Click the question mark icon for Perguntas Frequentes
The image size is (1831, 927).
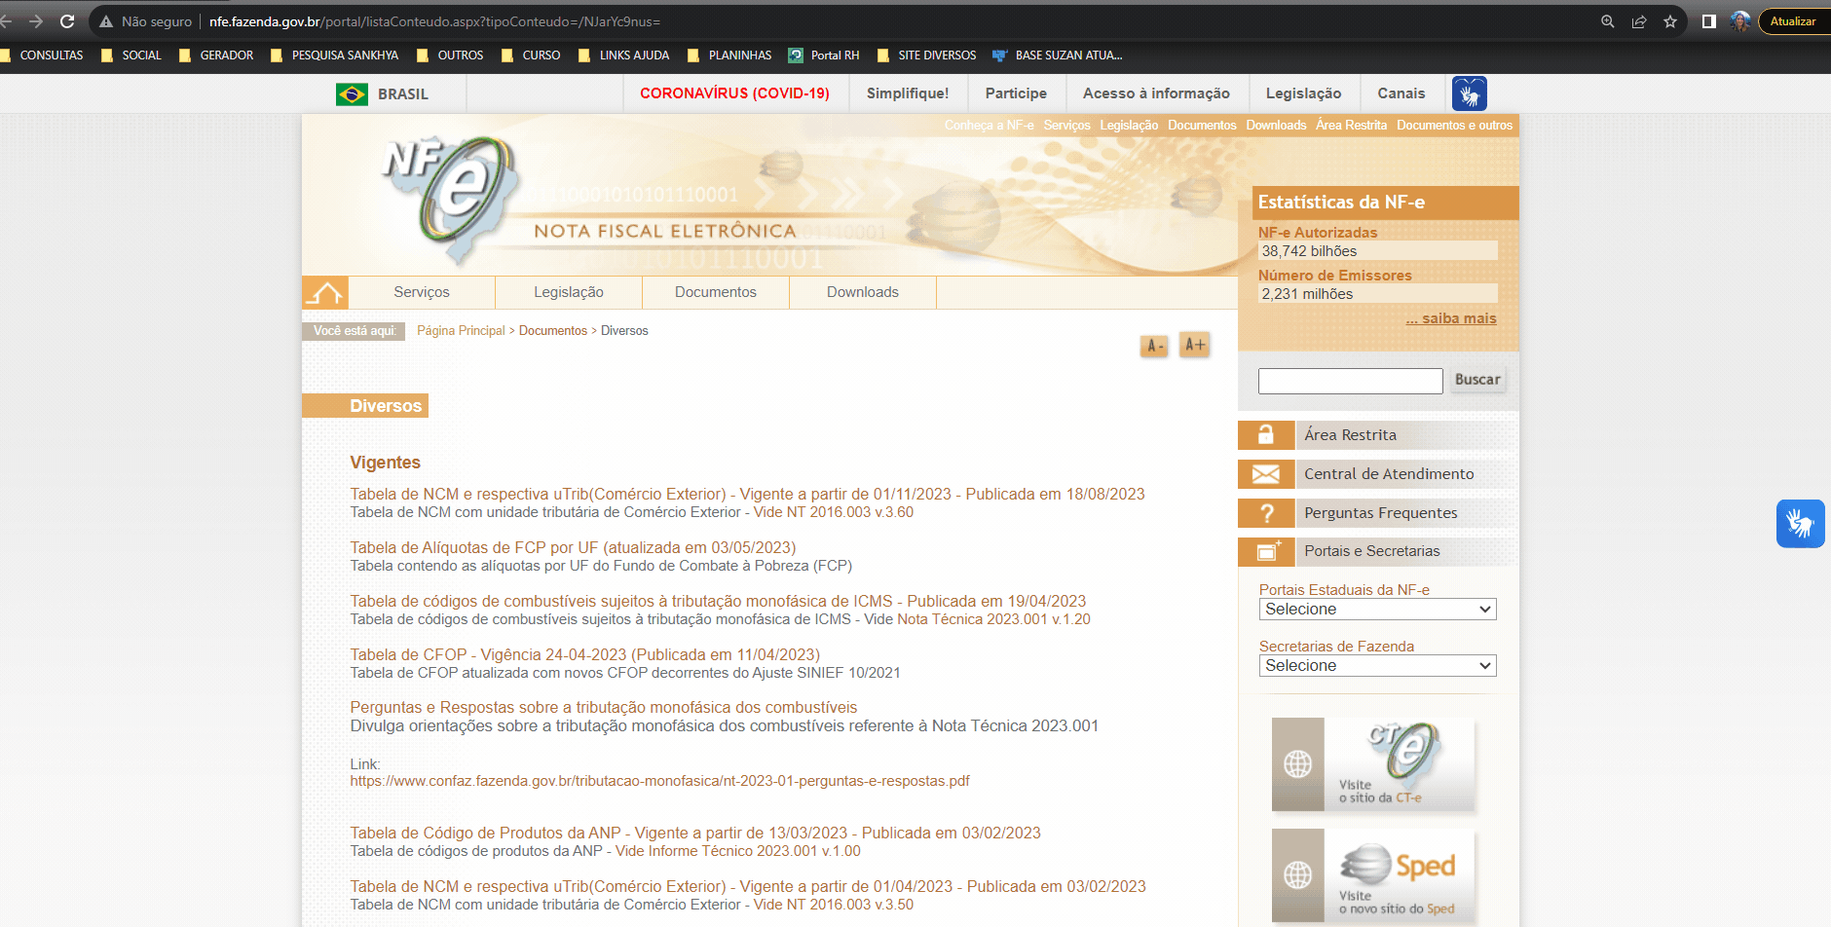coord(1266,513)
